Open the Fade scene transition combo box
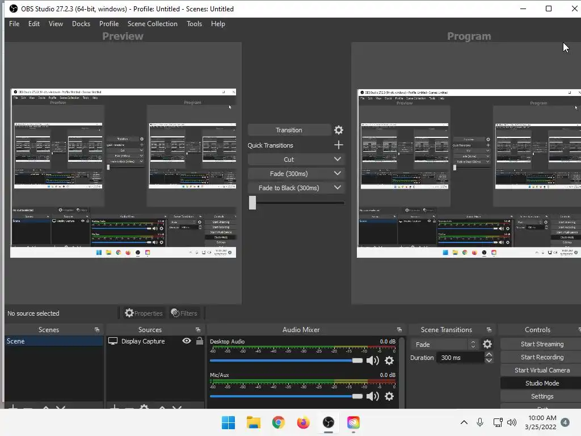This screenshot has width=581, height=436. [x=444, y=345]
